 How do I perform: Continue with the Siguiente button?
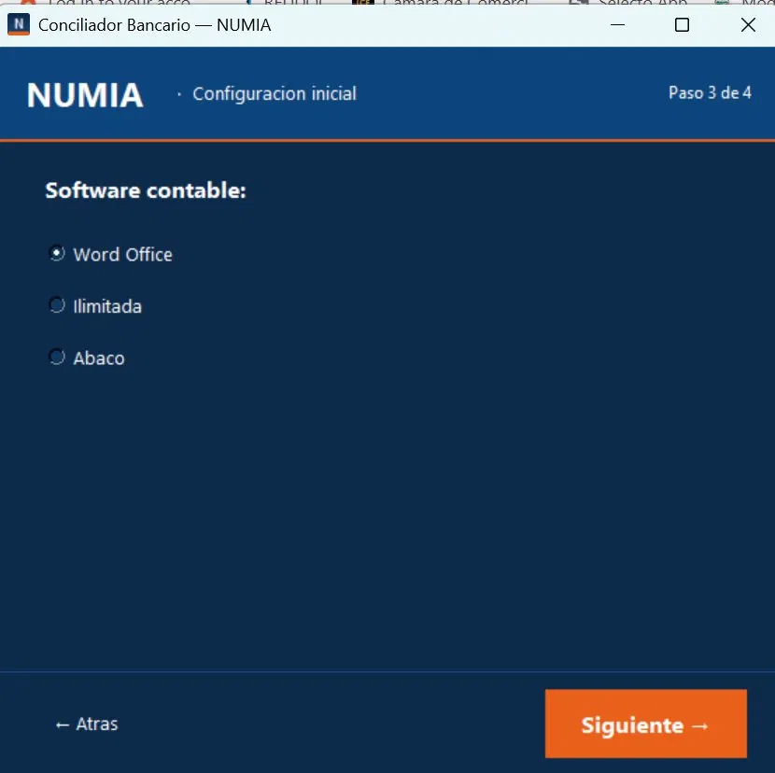[x=645, y=724]
